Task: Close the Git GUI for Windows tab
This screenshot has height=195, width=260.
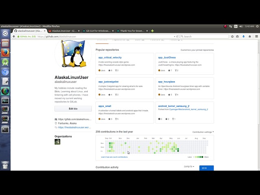Action: 113,31
